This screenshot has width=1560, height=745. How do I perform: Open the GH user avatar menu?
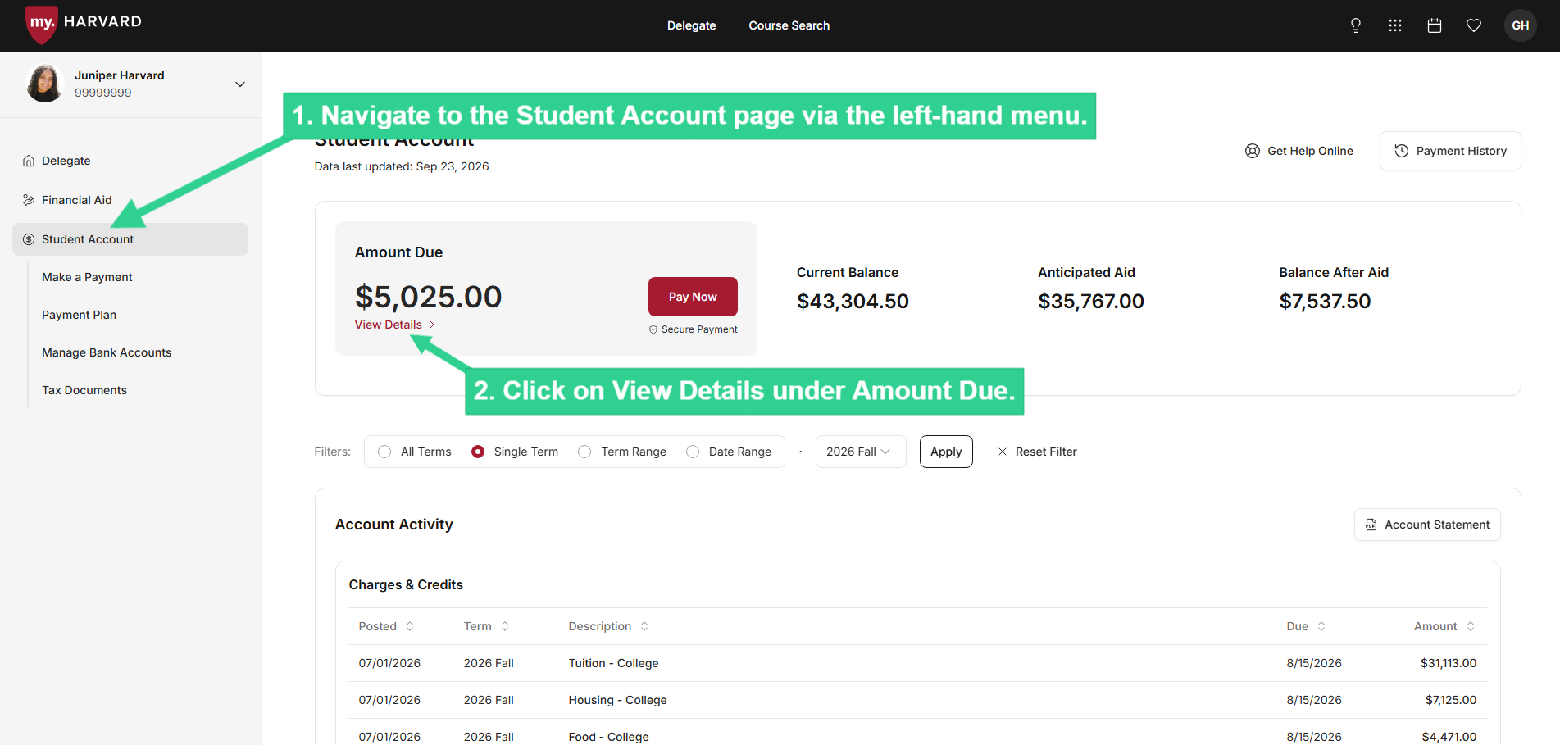[1521, 25]
